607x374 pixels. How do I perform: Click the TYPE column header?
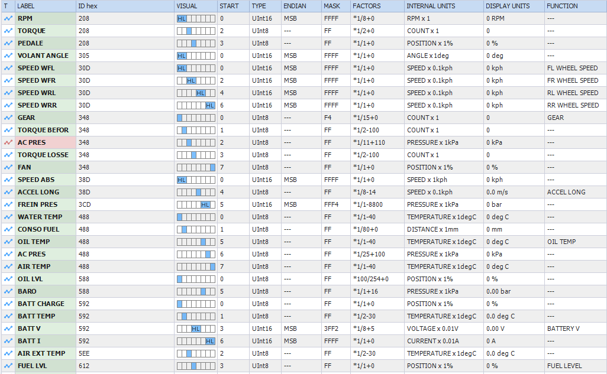click(265, 6)
